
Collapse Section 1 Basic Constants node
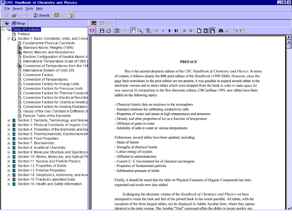click(x=9, y=39)
